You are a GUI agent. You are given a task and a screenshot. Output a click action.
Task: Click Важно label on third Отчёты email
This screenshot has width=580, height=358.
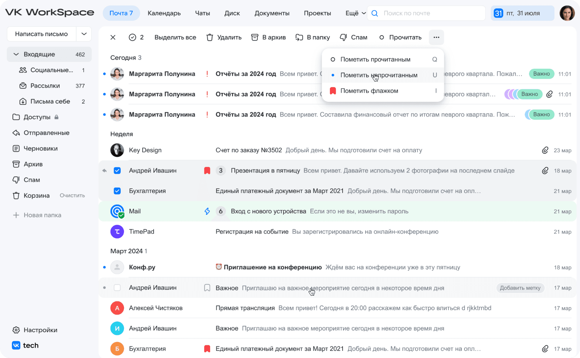541,115
